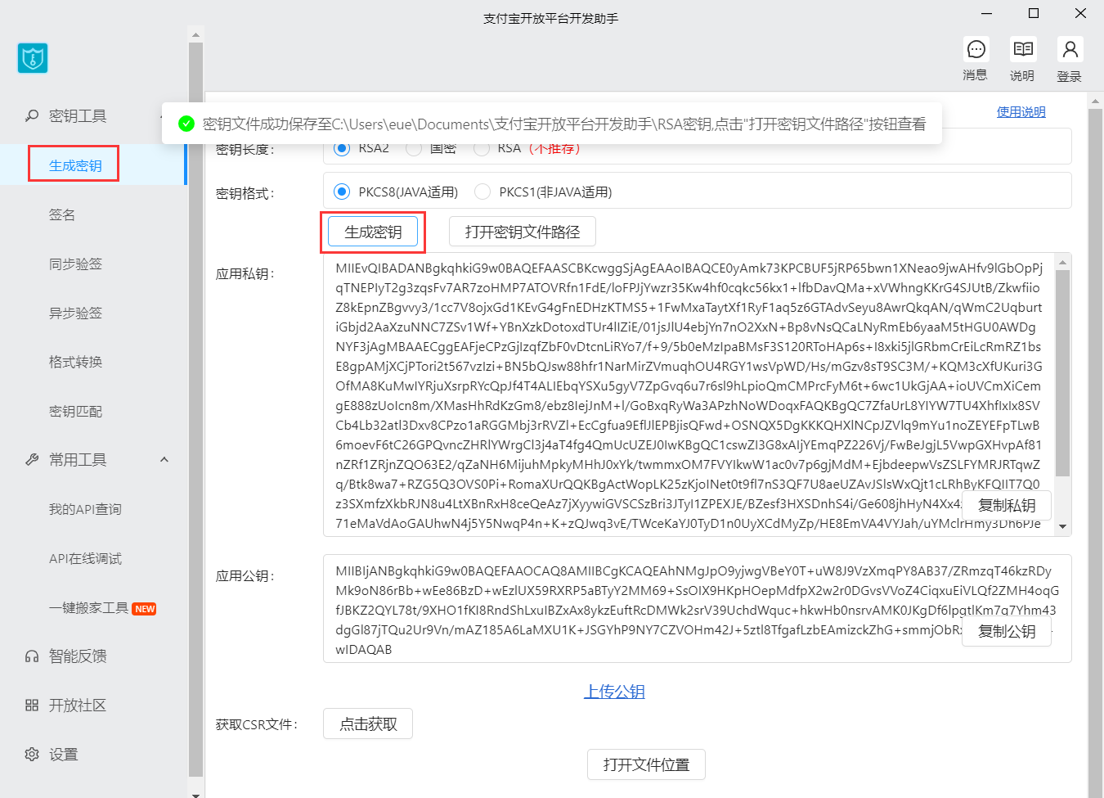Viewport: 1104px width, 798px height.
Task: Click the 密钥格式 label text
Action: click(245, 193)
